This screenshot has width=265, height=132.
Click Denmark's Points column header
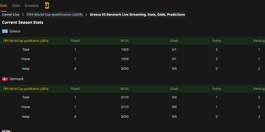(x=217, y=89)
